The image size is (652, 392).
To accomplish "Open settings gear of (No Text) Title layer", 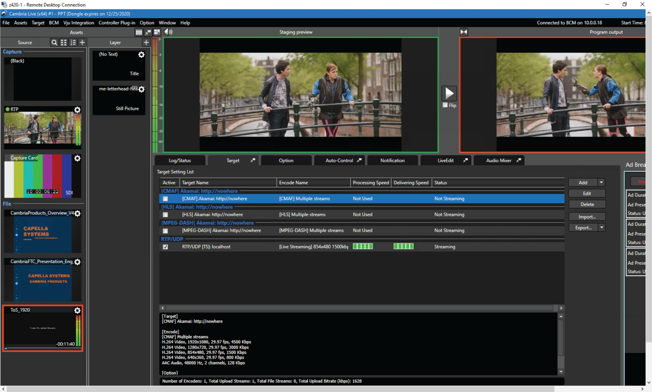I will [141, 55].
